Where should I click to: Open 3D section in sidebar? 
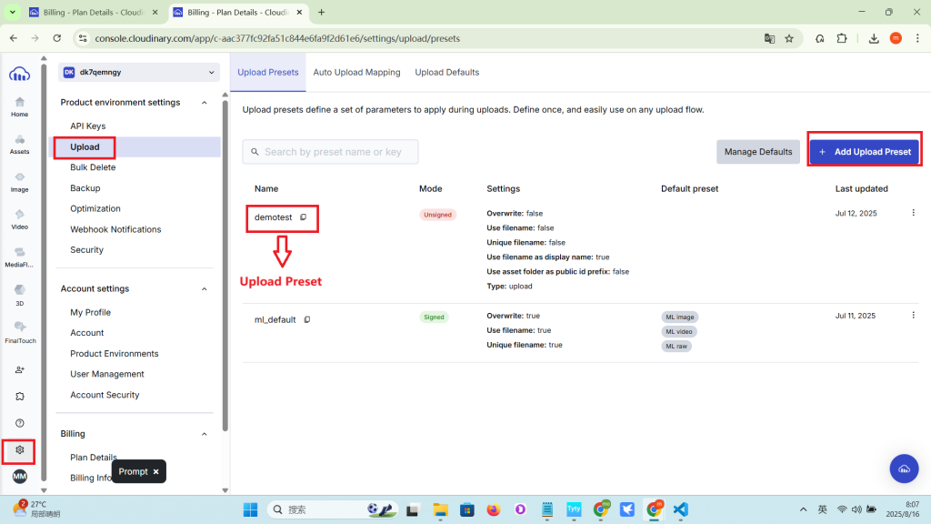[20, 295]
